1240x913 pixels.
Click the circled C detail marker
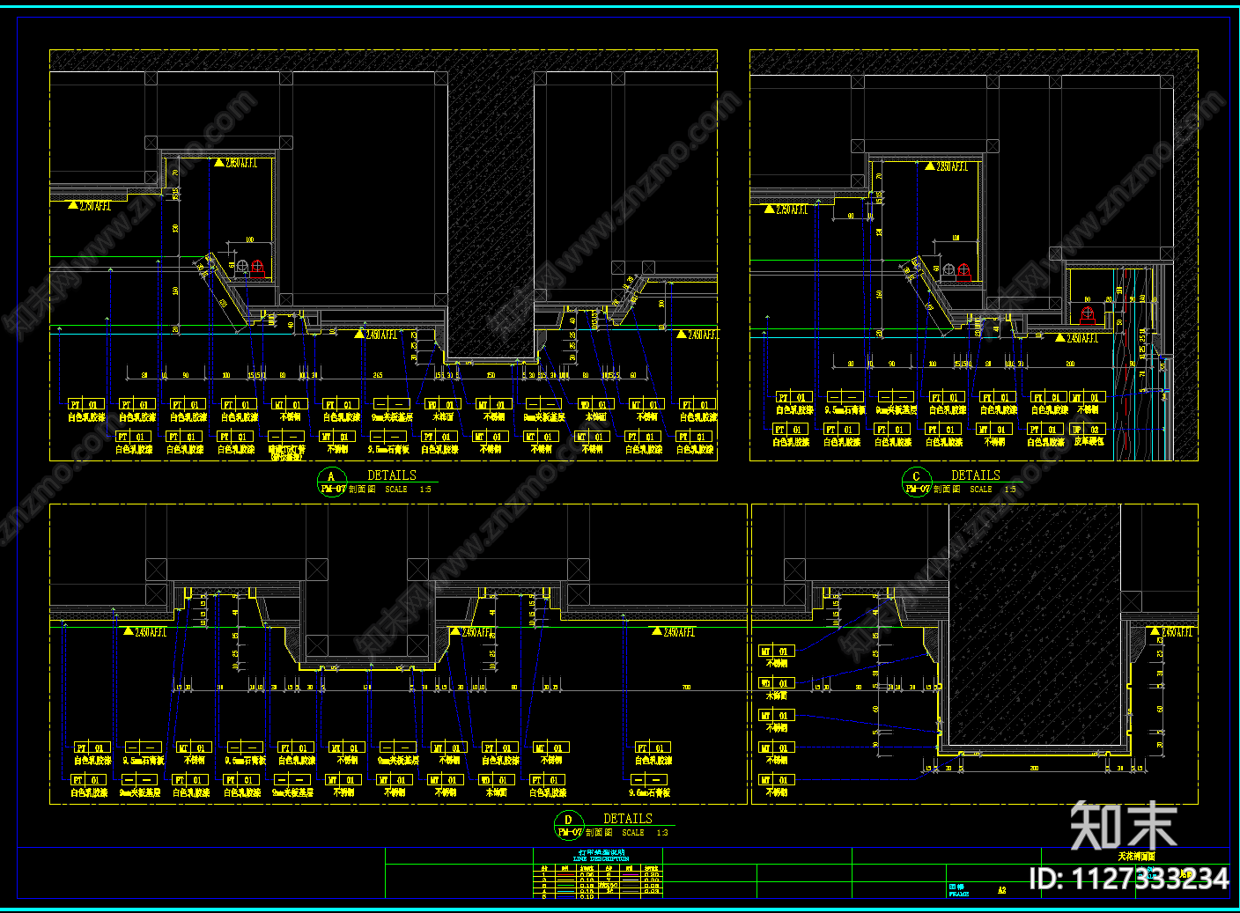coord(917,482)
